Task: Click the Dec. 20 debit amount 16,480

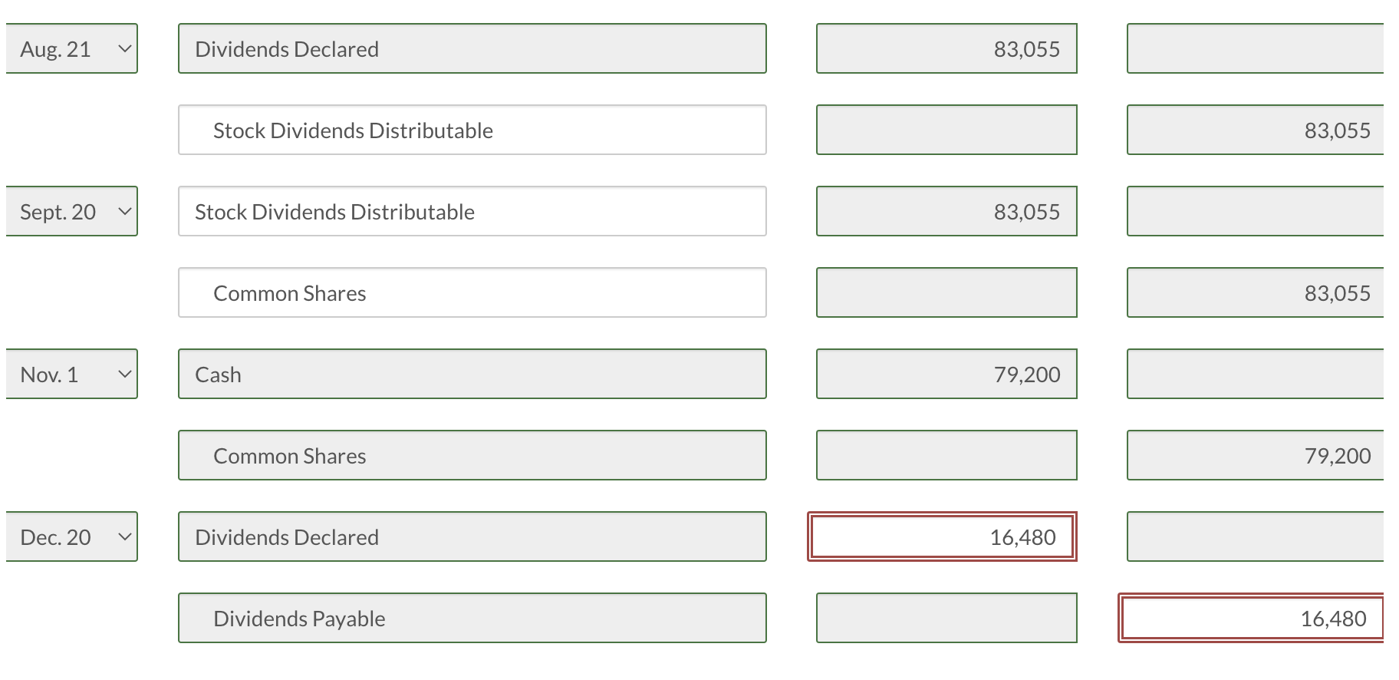Action: (943, 536)
